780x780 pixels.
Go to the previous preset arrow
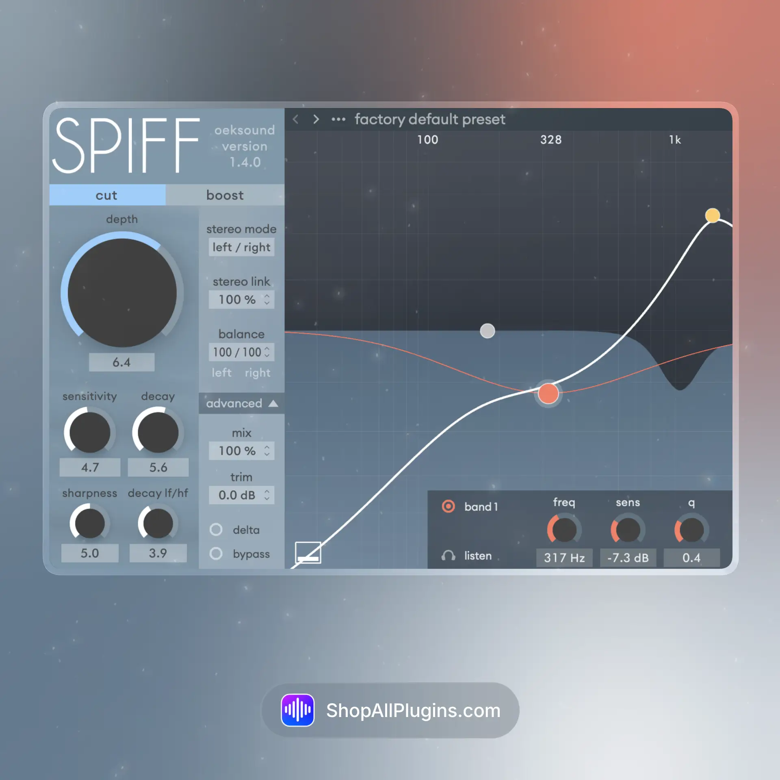pyautogui.click(x=296, y=119)
